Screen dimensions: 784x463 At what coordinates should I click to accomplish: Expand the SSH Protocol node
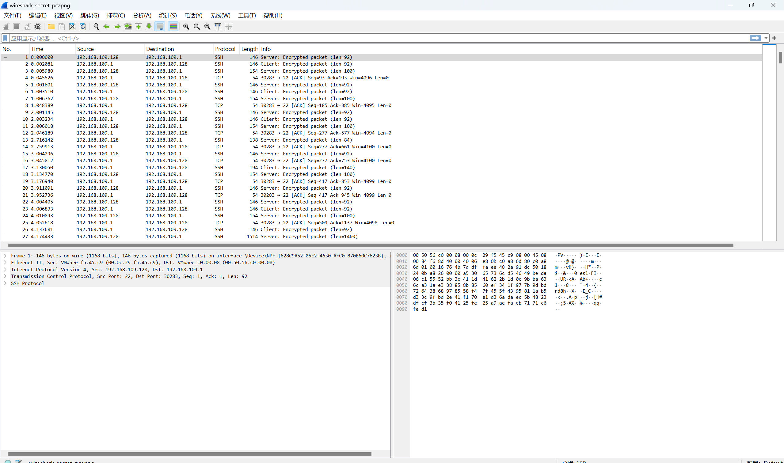(5, 283)
